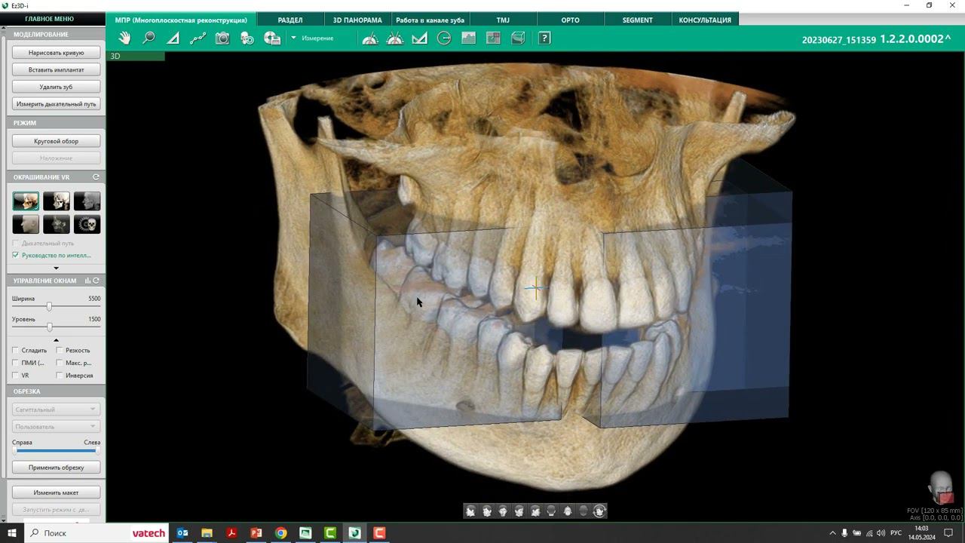The width and height of the screenshot is (965, 543).
Task: Open the help question mark icon
Action: coord(544,38)
